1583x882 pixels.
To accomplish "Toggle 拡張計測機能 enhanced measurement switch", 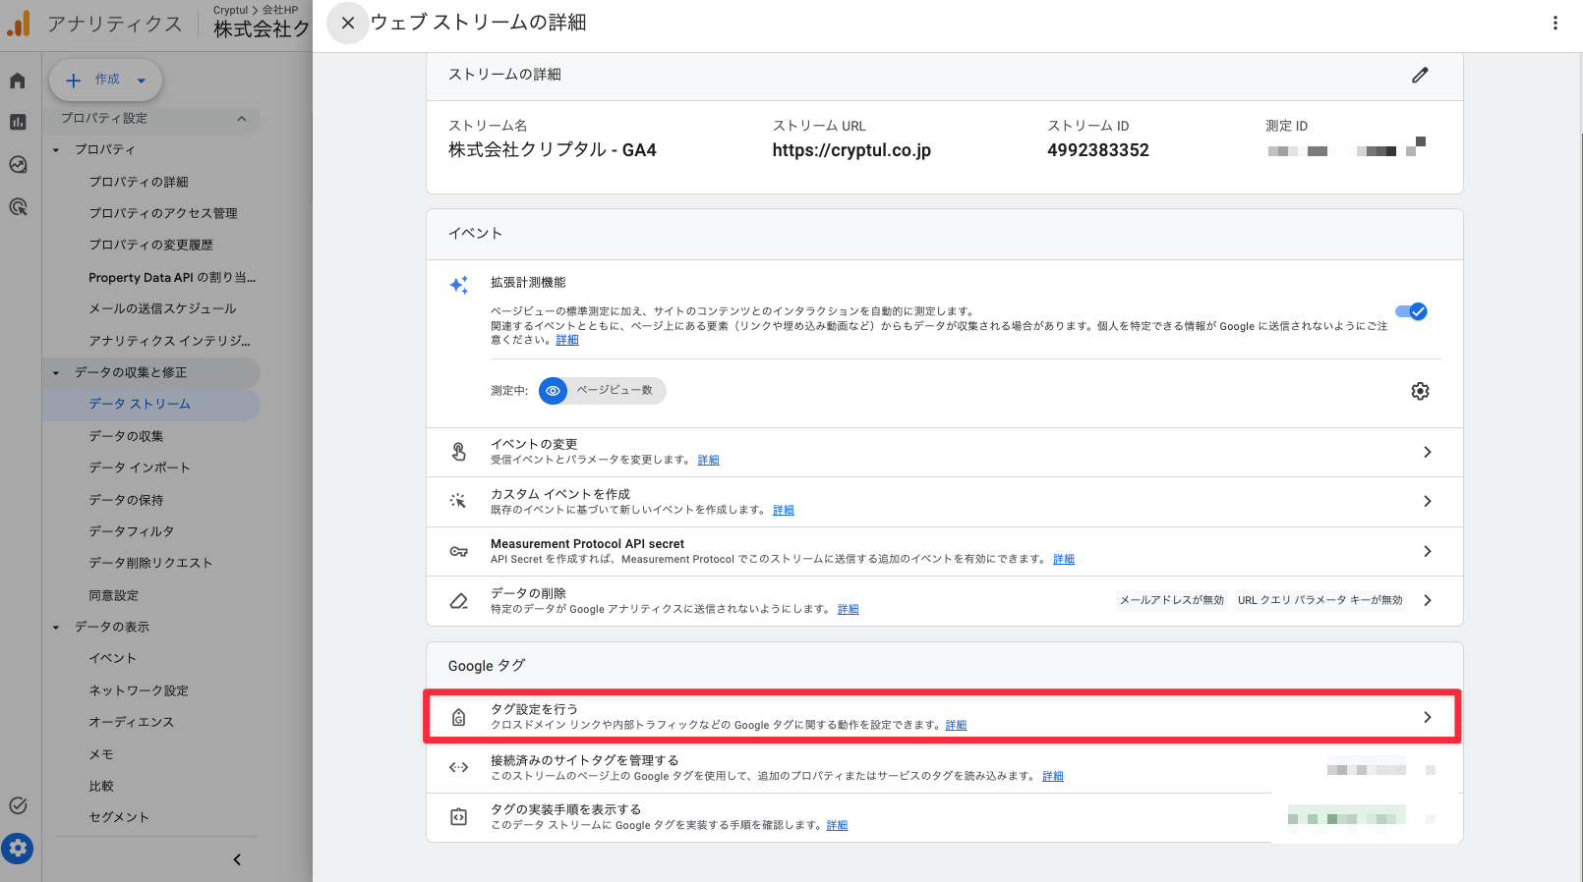I will [1411, 311].
